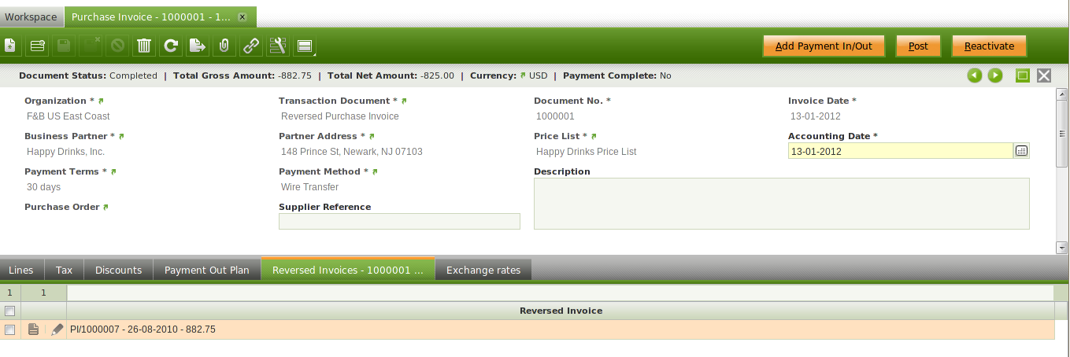This screenshot has width=1070, height=357.
Task: Toggle the select-all checkbox in grid header
Action: click(10, 311)
